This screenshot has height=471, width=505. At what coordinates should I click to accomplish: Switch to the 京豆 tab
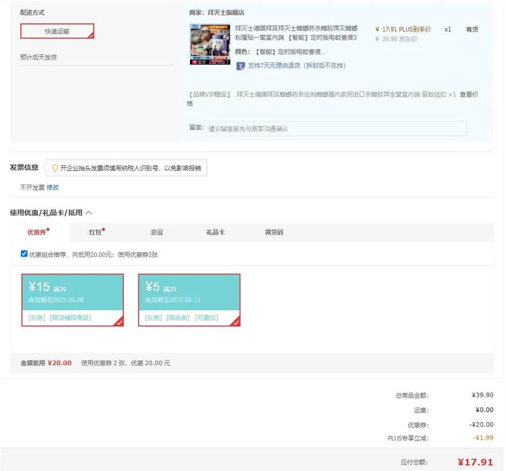pyautogui.click(x=157, y=233)
